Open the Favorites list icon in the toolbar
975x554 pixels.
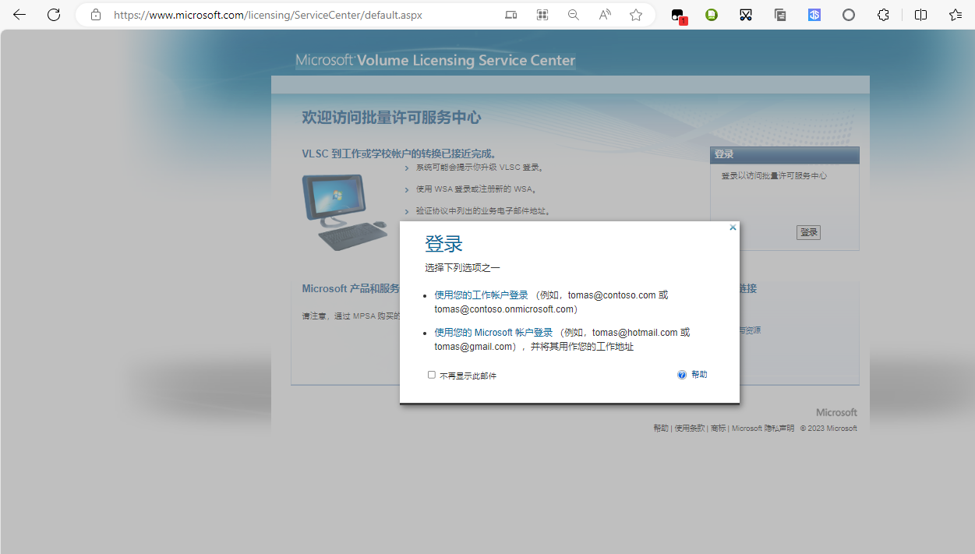tap(956, 15)
